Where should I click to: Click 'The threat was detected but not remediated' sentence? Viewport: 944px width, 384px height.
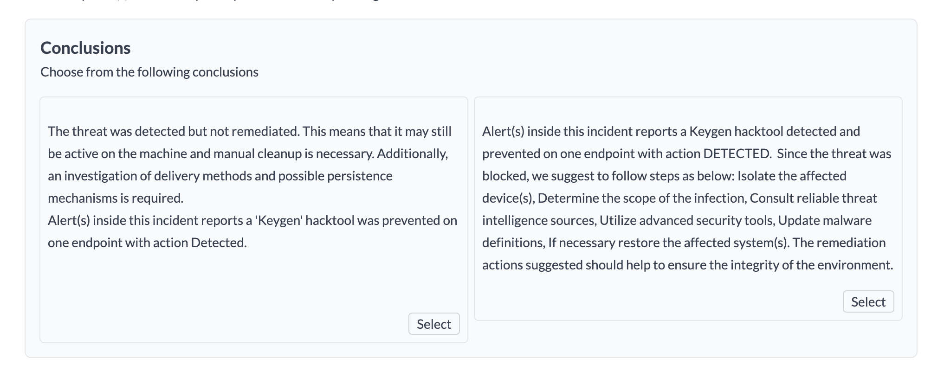click(173, 131)
